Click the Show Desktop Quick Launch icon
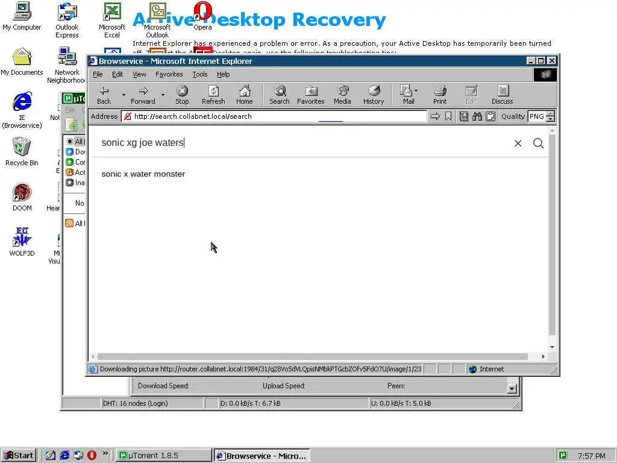The image size is (617, 463). [x=51, y=456]
